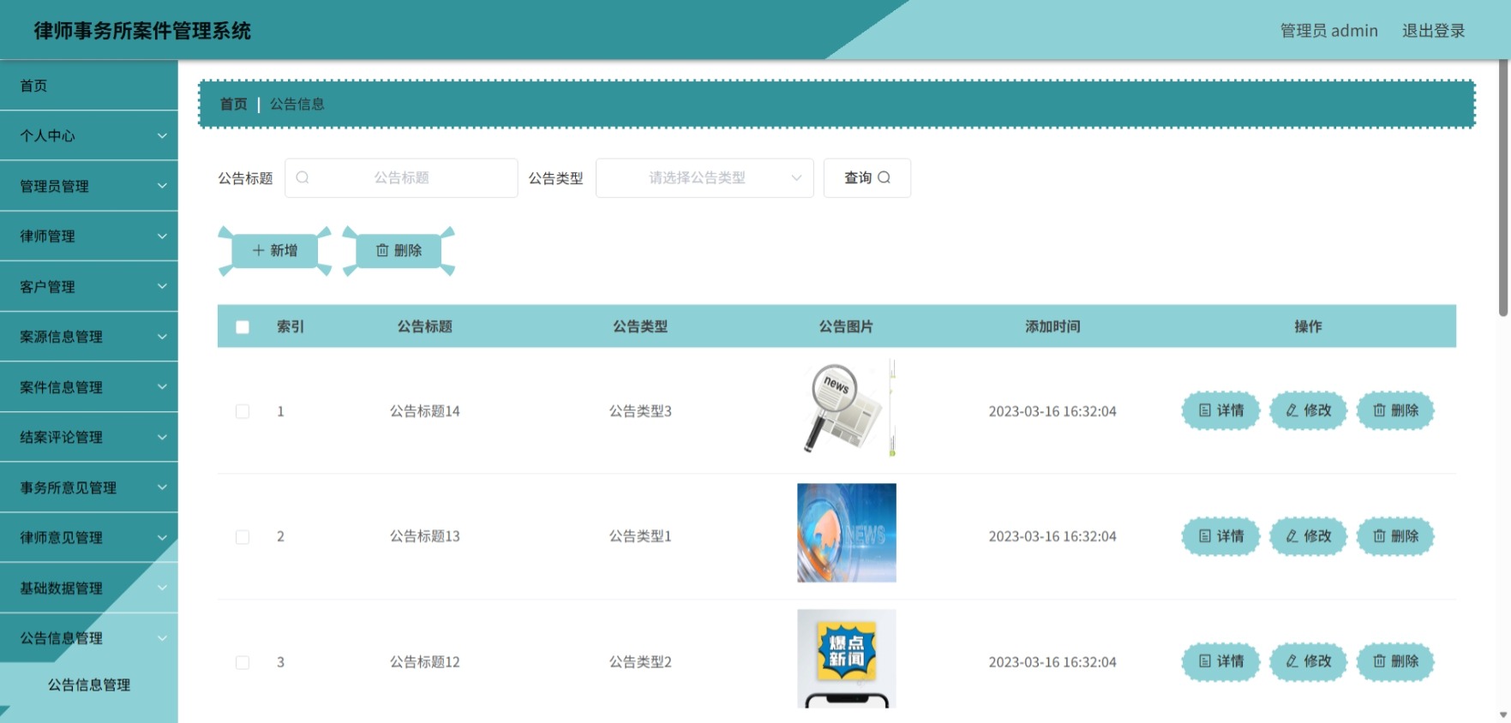Click the vertical page scrollbar
1511x723 pixels.
[1503, 188]
